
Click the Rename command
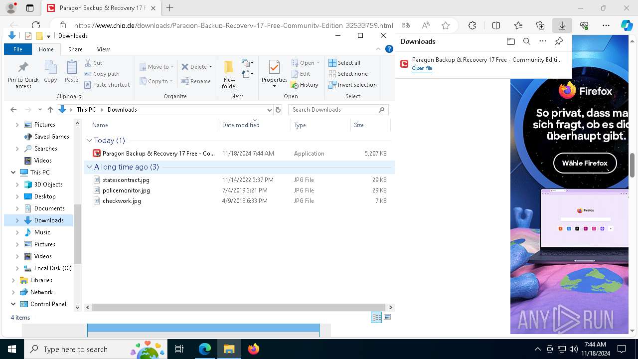point(195,81)
